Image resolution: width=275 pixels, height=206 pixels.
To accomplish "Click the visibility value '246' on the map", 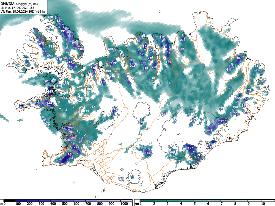I will tap(67, 140).
